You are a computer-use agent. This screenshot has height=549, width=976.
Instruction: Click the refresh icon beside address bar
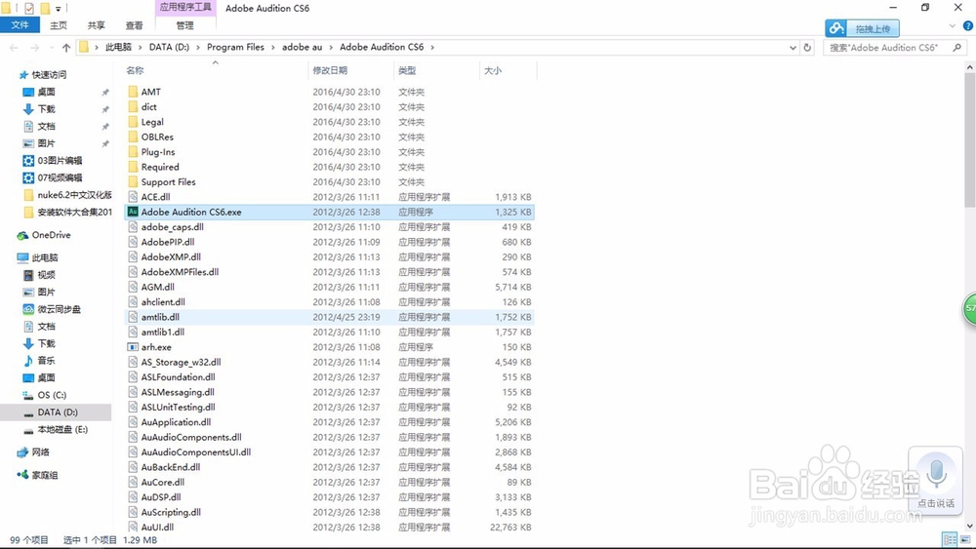click(x=807, y=47)
